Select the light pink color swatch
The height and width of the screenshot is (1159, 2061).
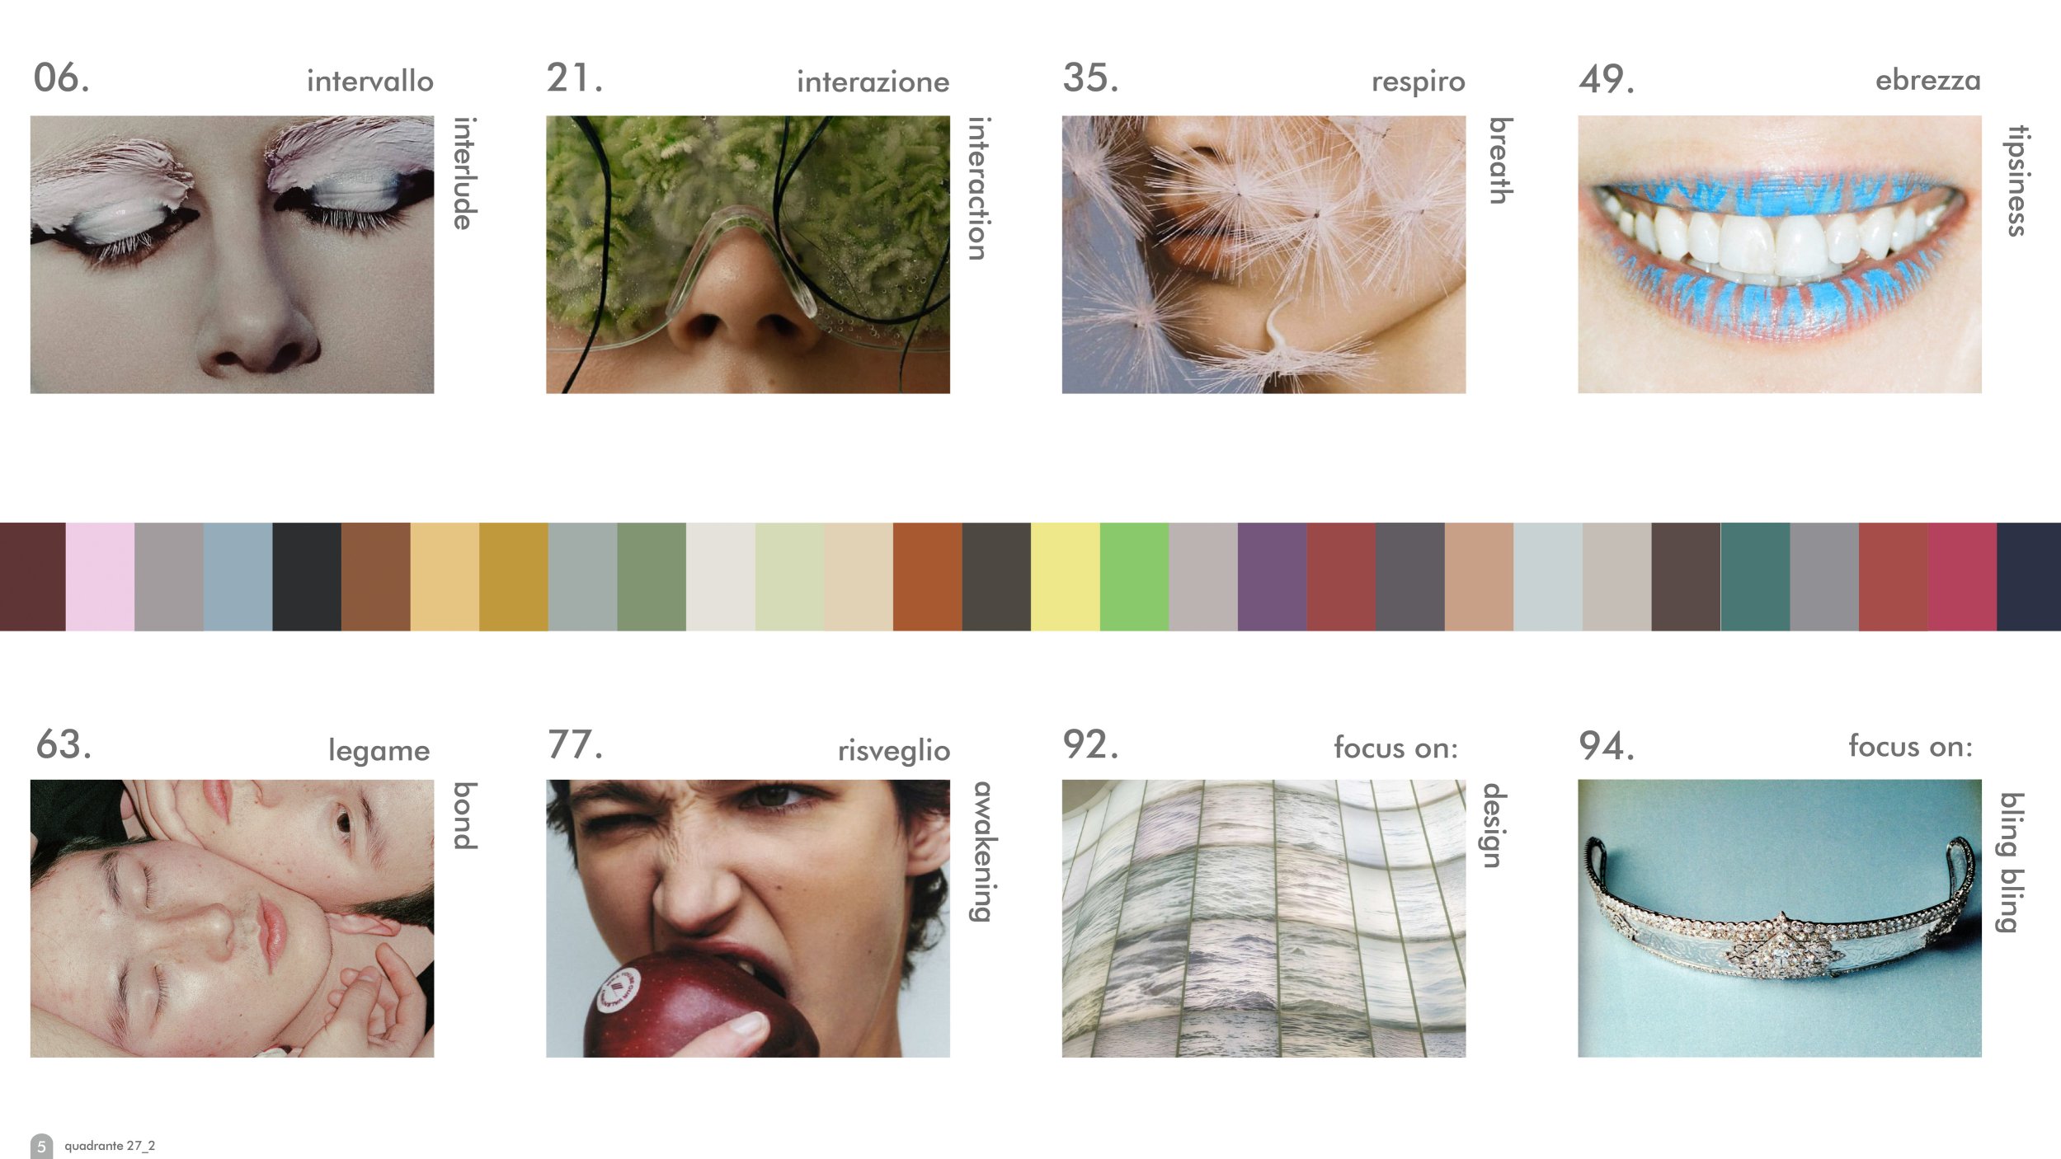[x=100, y=577]
